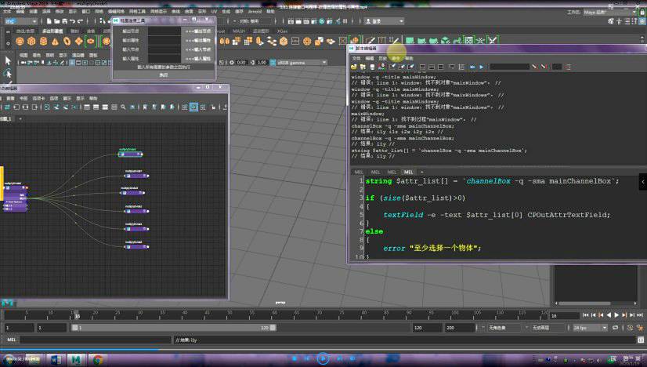The width and height of the screenshot is (647, 367).
Task: Click the Save Script icon in Script Editor
Action: click(373, 67)
